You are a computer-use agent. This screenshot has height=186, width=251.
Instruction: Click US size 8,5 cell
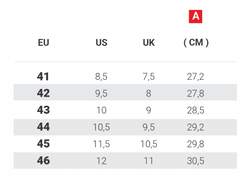[101, 77]
